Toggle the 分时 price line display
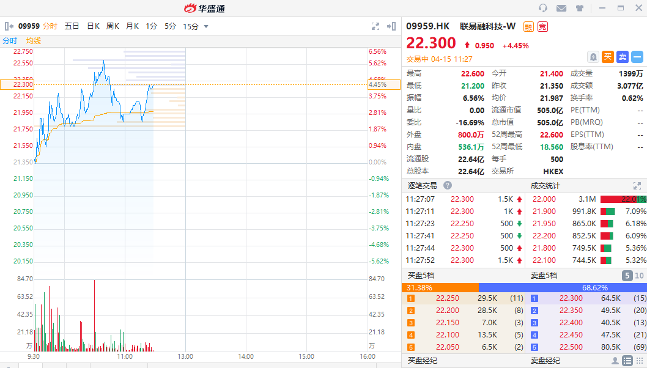The height and width of the screenshot is (368, 647). [x=10, y=40]
